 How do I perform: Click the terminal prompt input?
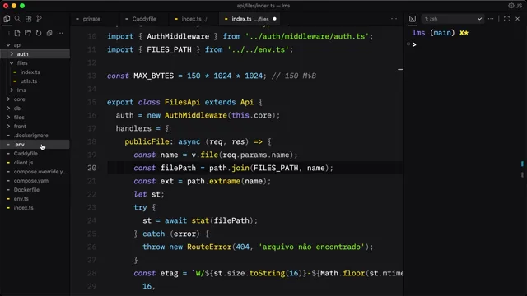[x=414, y=44]
